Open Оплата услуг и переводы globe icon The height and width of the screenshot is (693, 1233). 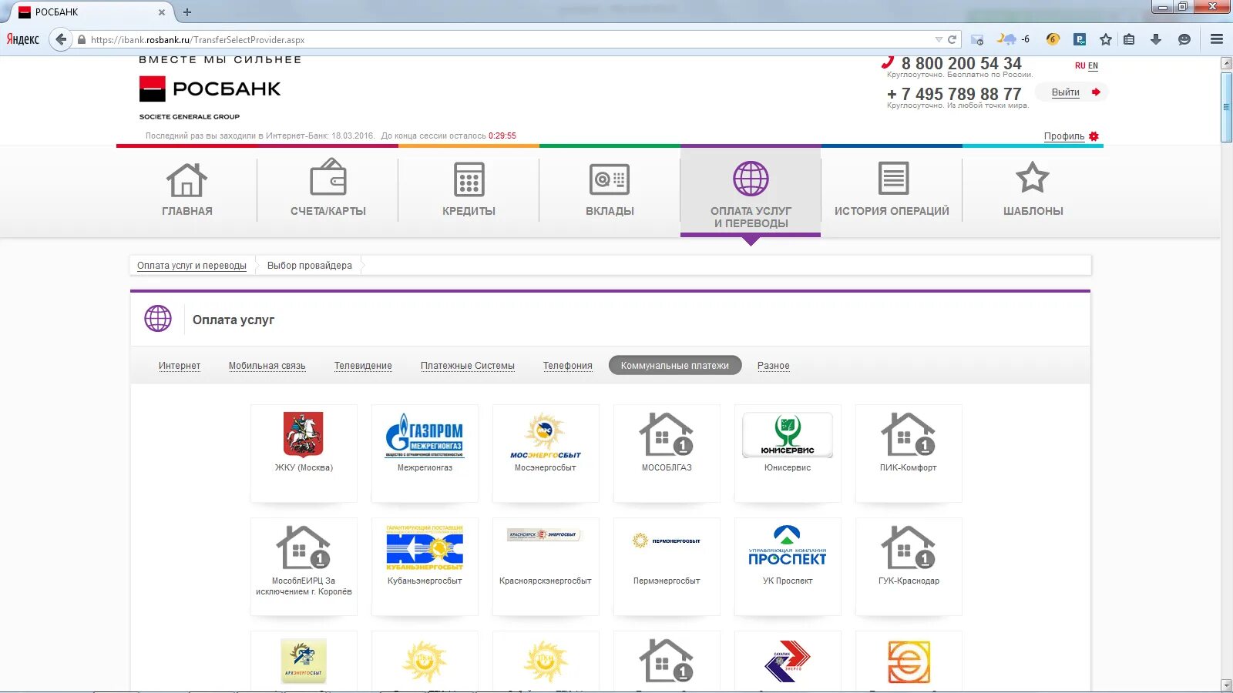click(751, 179)
